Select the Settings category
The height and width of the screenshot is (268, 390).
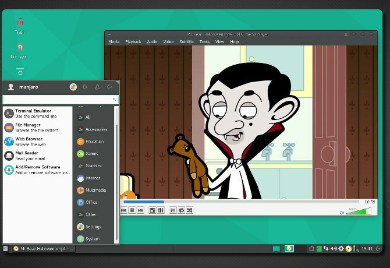(x=94, y=227)
